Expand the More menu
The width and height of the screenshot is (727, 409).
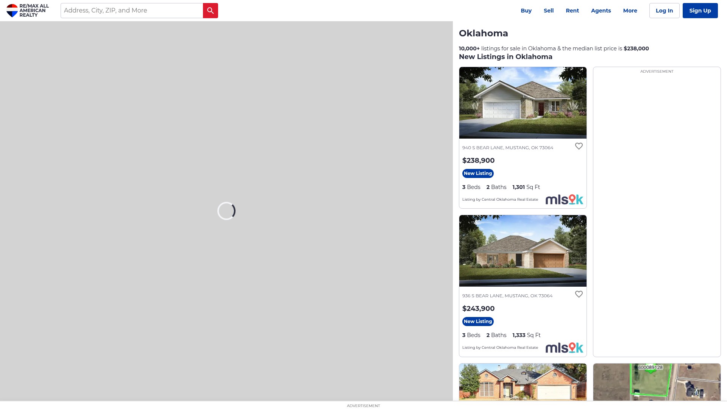(630, 11)
